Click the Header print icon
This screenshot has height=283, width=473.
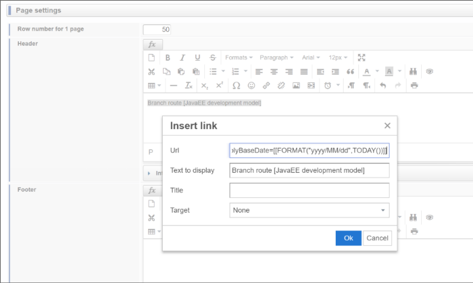[414, 86]
